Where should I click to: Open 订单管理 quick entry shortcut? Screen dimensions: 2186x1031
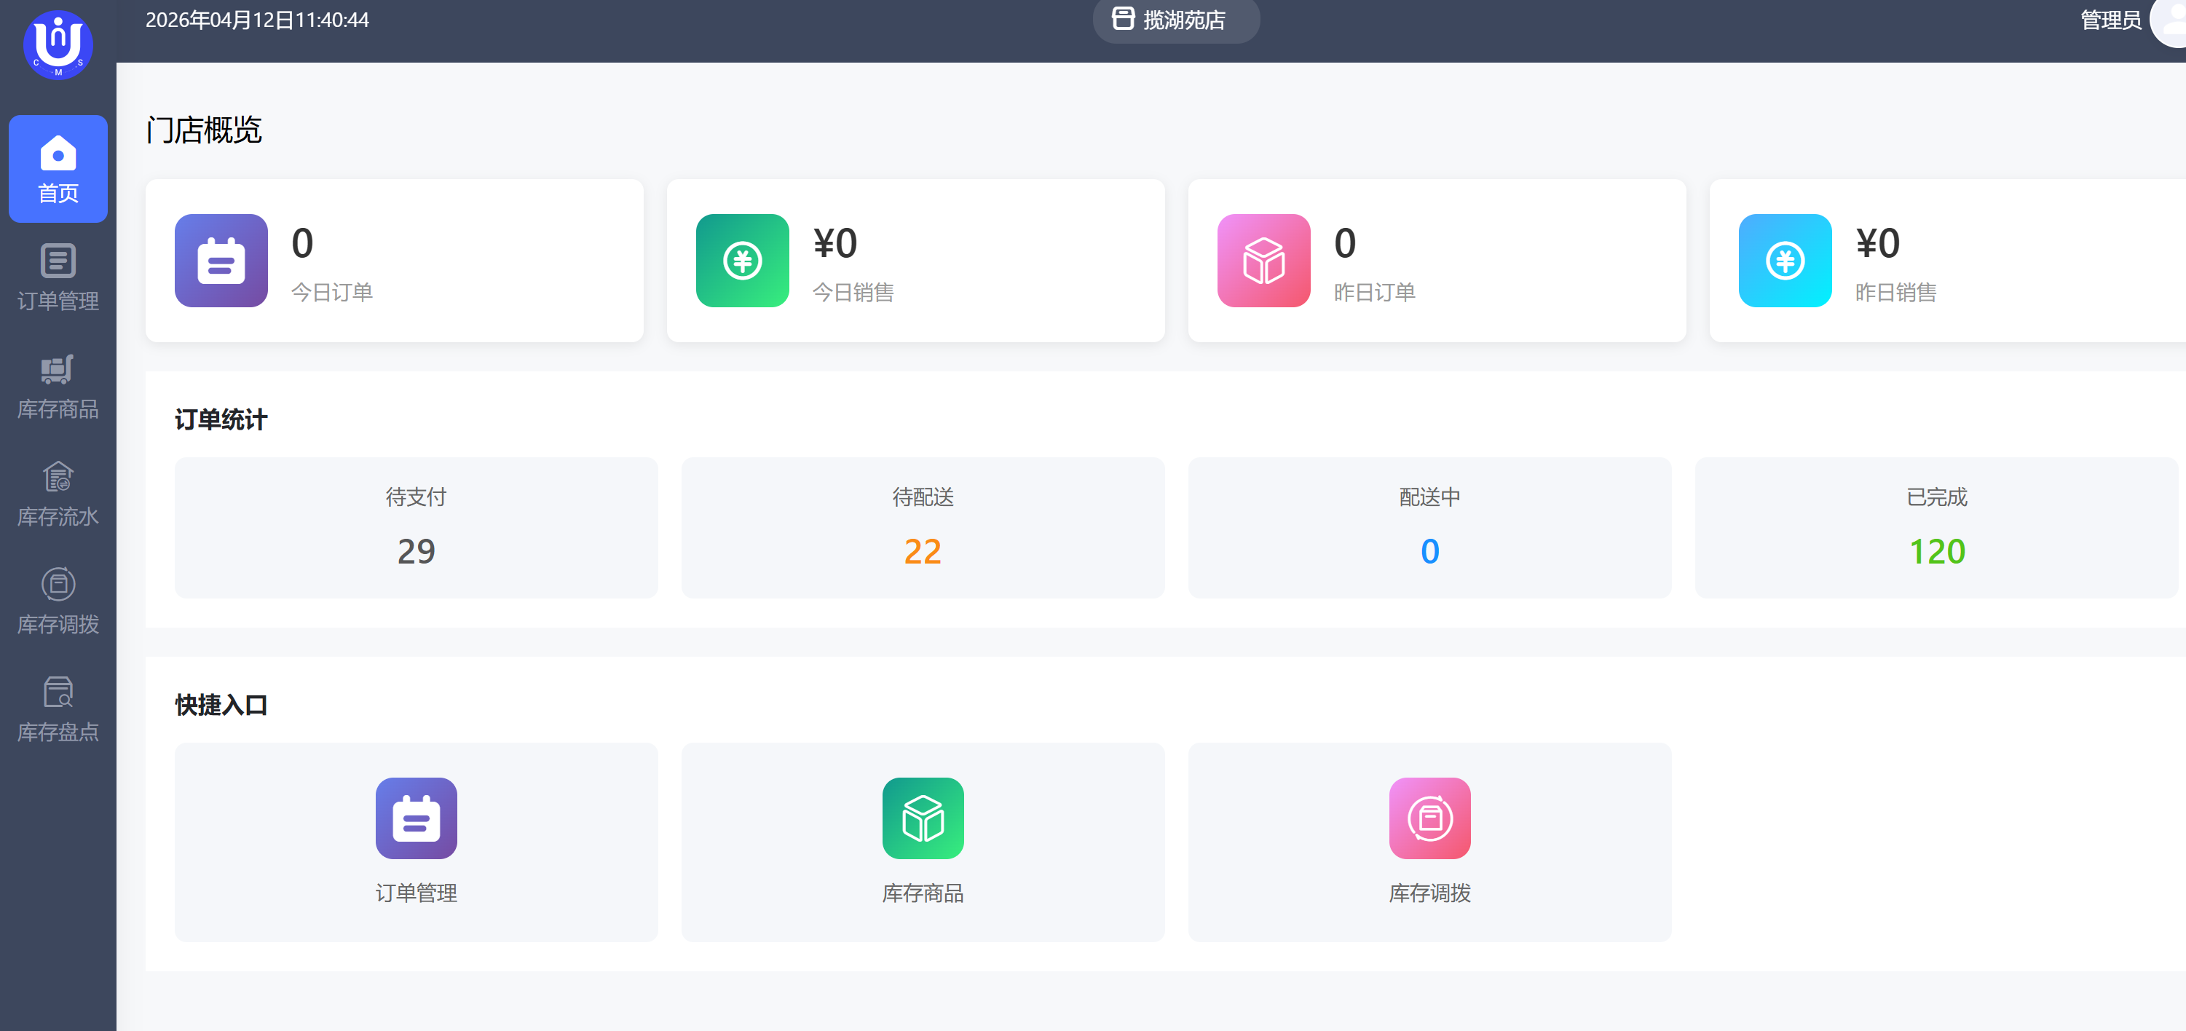tap(416, 841)
